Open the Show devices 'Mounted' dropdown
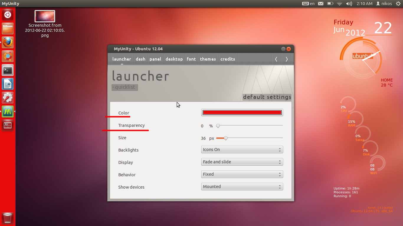The image size is (403, 226). tap(242, 187)
